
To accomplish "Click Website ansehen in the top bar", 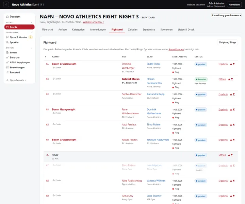I will [x=196, y=5].
